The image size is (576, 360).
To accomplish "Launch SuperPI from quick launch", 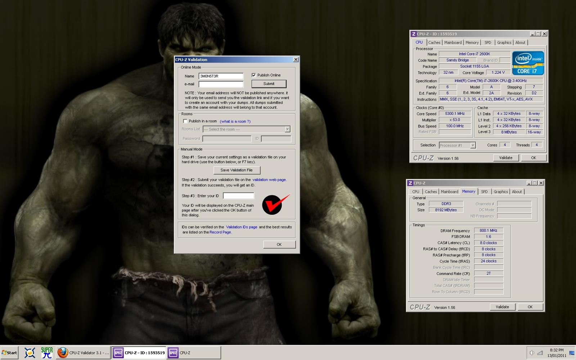I will coord(47,352).
